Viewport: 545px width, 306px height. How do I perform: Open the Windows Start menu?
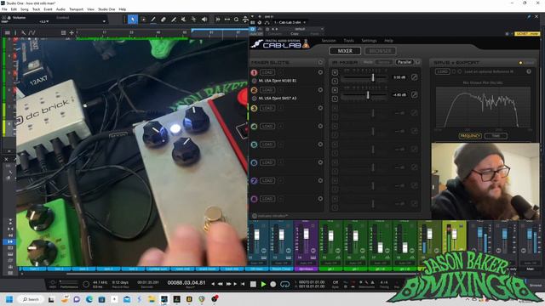click(x=9, y=299)
